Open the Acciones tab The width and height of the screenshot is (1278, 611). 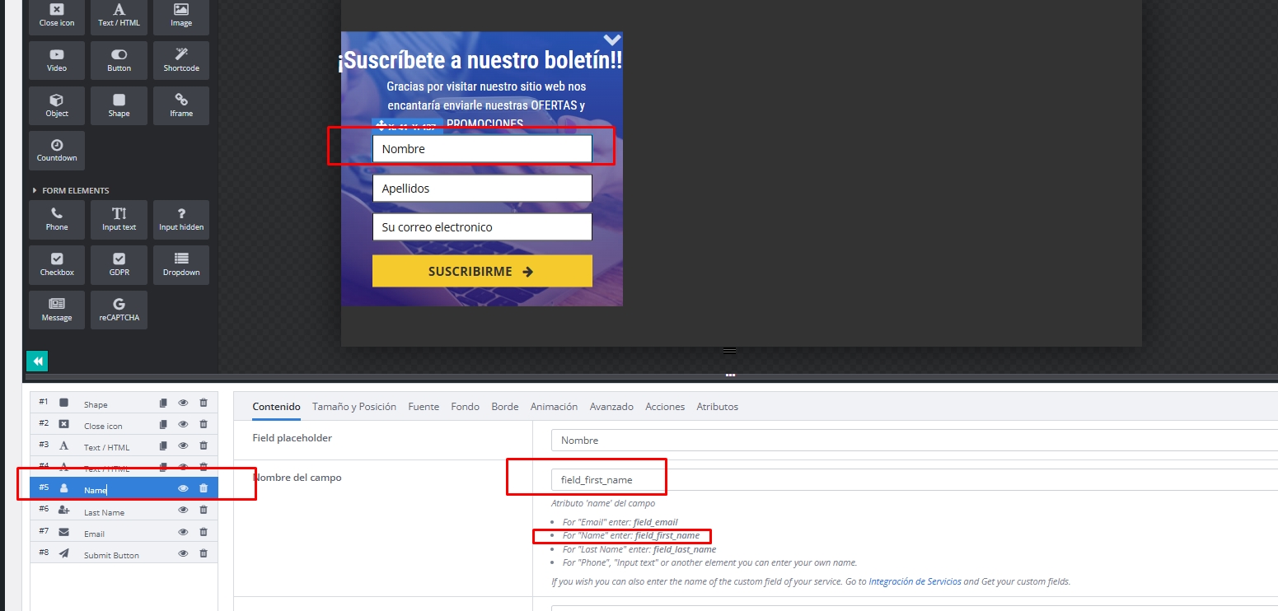point(665,407)
